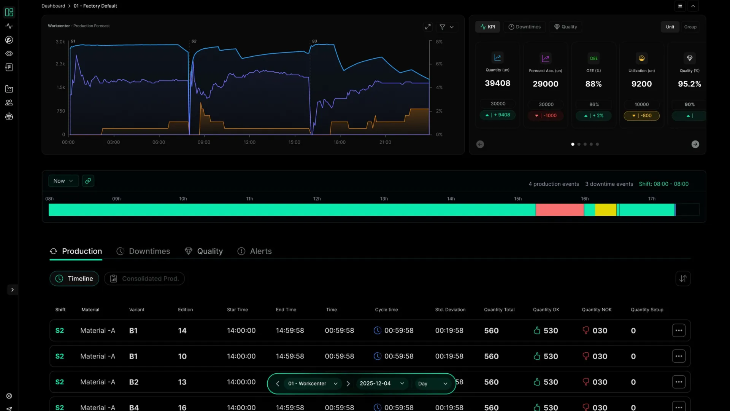
Task: Open the 01 - Workcenter selector dropdown
Action: (x=312, y=384)
